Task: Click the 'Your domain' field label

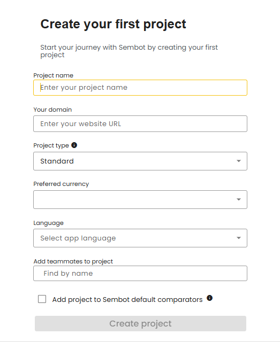Action: click(52, 110)
